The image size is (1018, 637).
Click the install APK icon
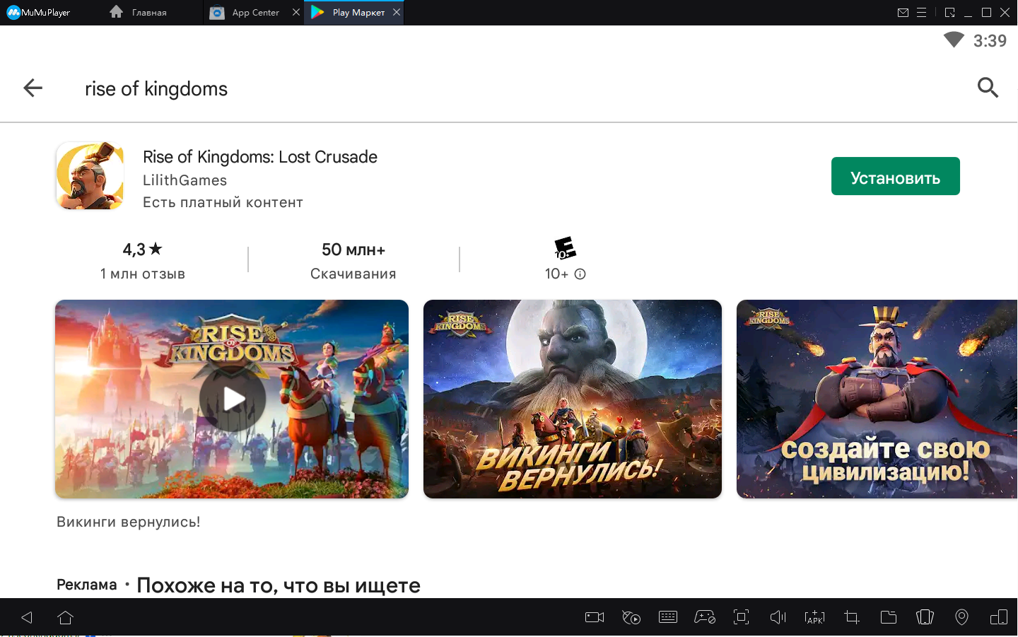point(814,617)
